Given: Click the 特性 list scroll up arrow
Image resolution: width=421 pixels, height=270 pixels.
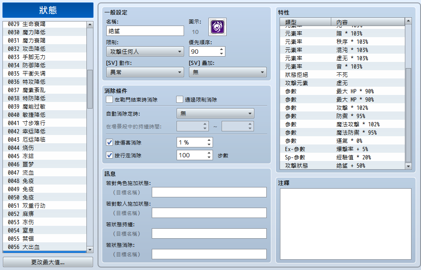Looking at the screenshot, I should (408, 21).
